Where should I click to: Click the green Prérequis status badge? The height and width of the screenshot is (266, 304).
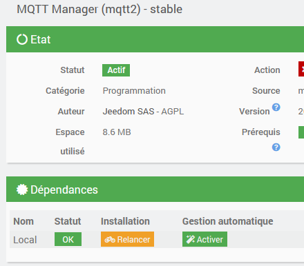(301, 132)
